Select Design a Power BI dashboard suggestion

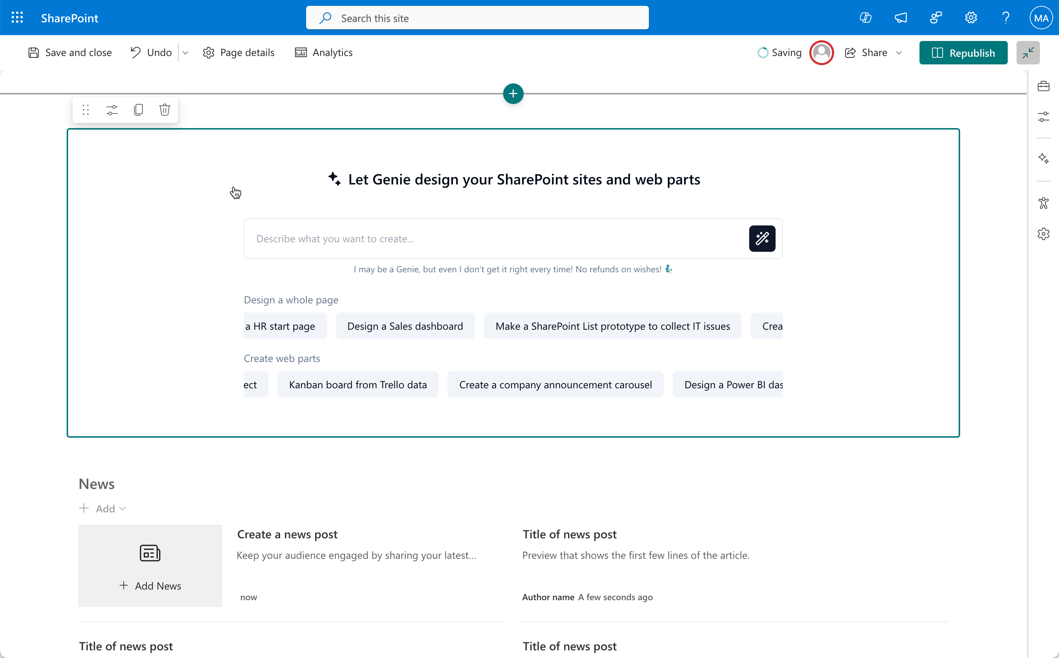pos(728,384)
